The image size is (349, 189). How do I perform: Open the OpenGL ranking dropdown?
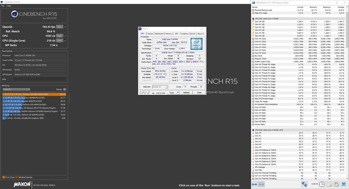pos(16,89)
